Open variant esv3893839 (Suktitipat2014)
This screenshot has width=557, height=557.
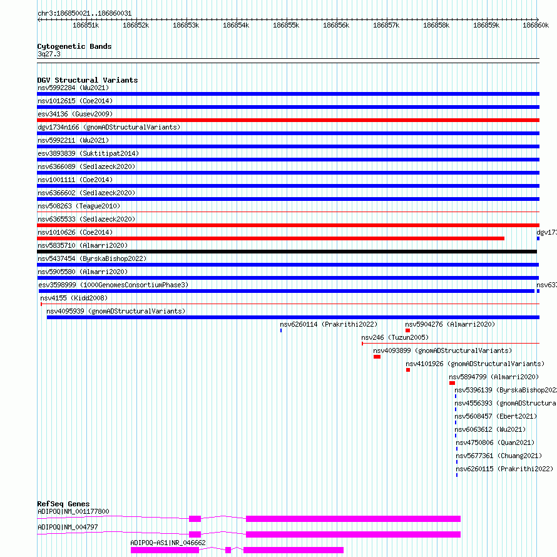click(88, 153)
